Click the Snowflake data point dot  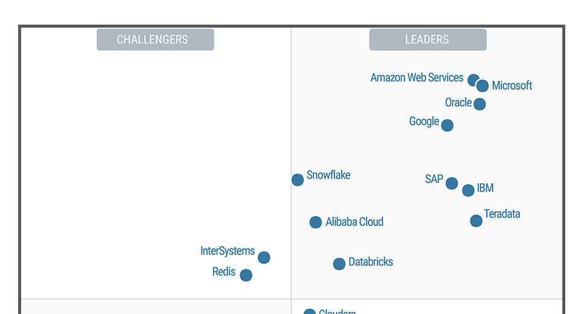(x=297, y=180)
